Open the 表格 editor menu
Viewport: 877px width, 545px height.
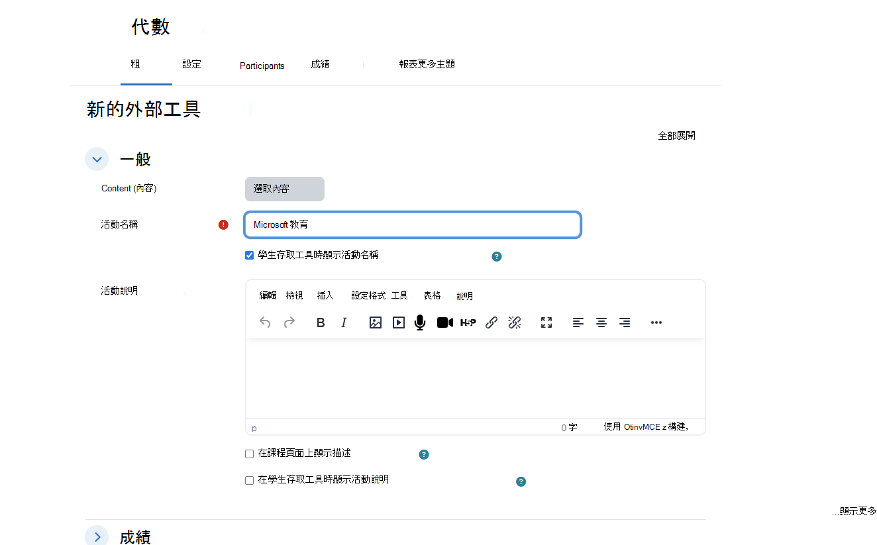[x=432, y=295]
